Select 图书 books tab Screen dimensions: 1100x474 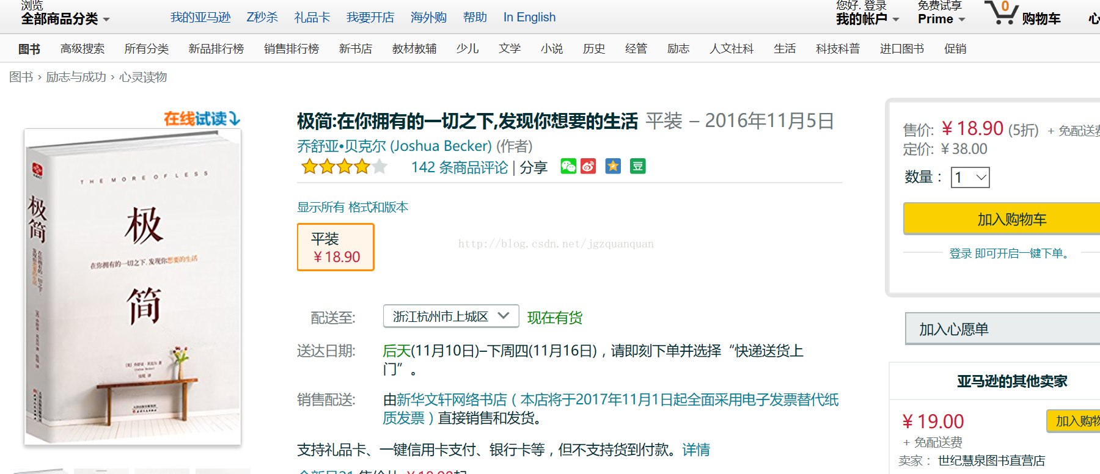(x=29, y=49)
